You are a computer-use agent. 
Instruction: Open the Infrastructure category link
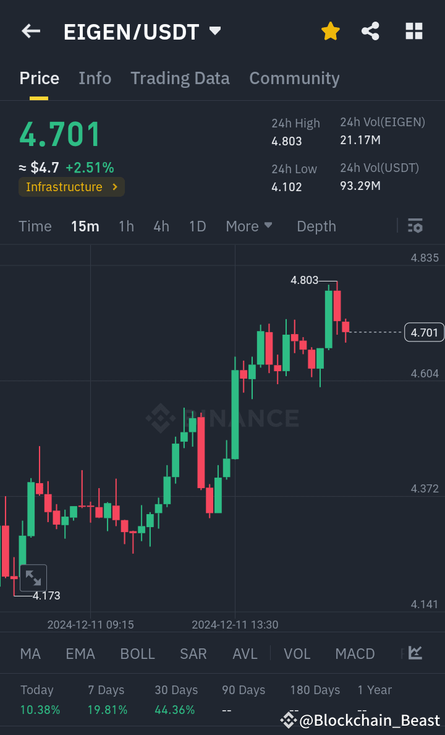[x=71, y=187]
